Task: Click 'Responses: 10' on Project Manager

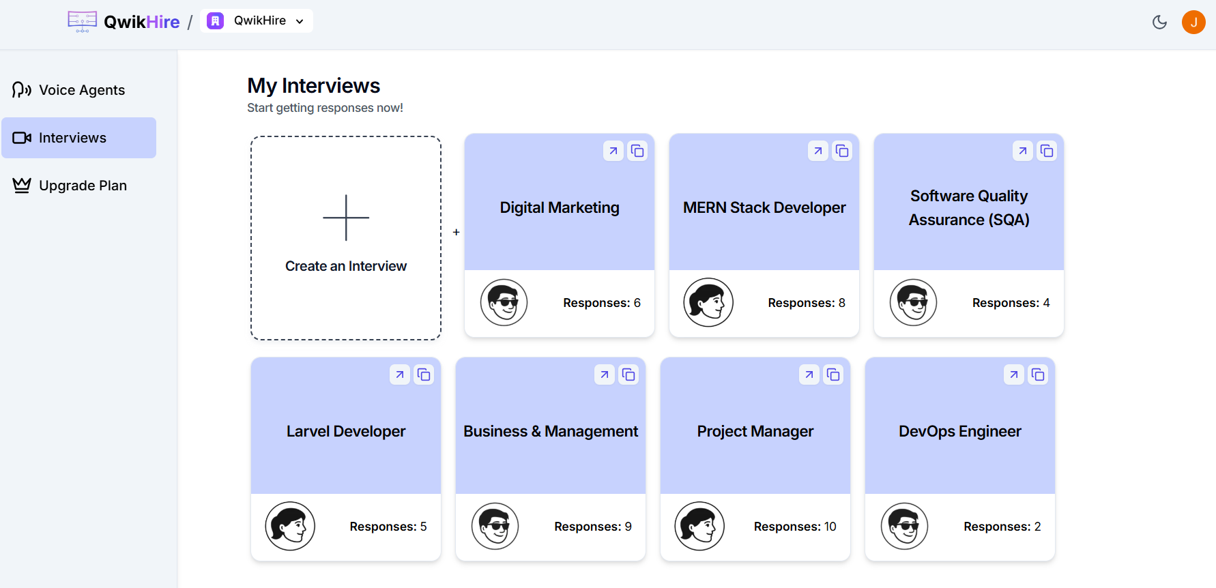Action: (795, 527)
